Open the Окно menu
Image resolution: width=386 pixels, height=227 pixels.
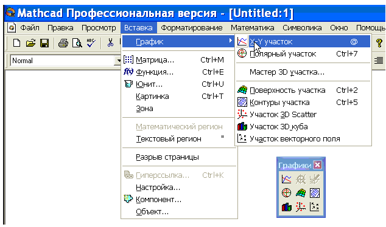coord(339,28)
